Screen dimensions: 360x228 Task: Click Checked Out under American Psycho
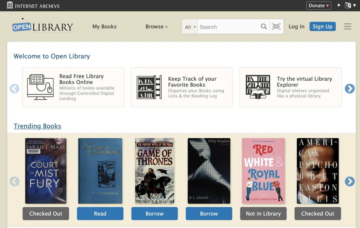click(x=318, y=214)
